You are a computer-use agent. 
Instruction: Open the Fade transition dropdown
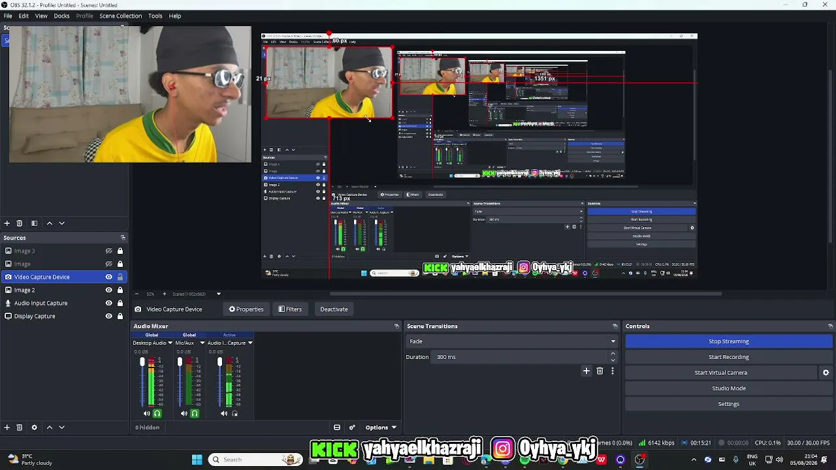coord(512,341)
